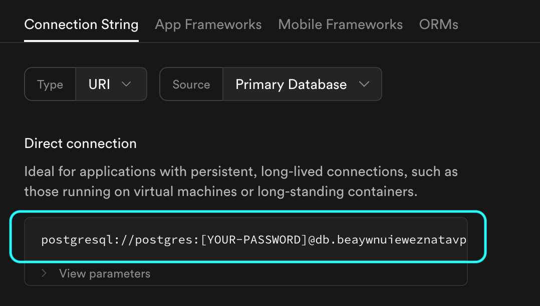Click the Primary Database value text
The width and height of the screenshot is (540, 306).
point(291,84)
